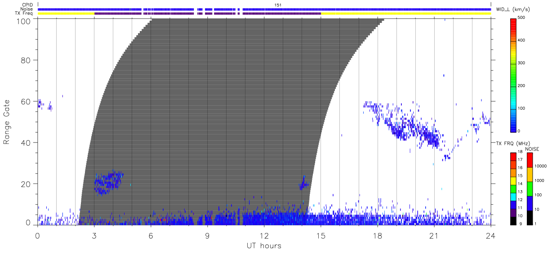
Task: Click the green segment of TX FRQ legend
Action: 514,189
